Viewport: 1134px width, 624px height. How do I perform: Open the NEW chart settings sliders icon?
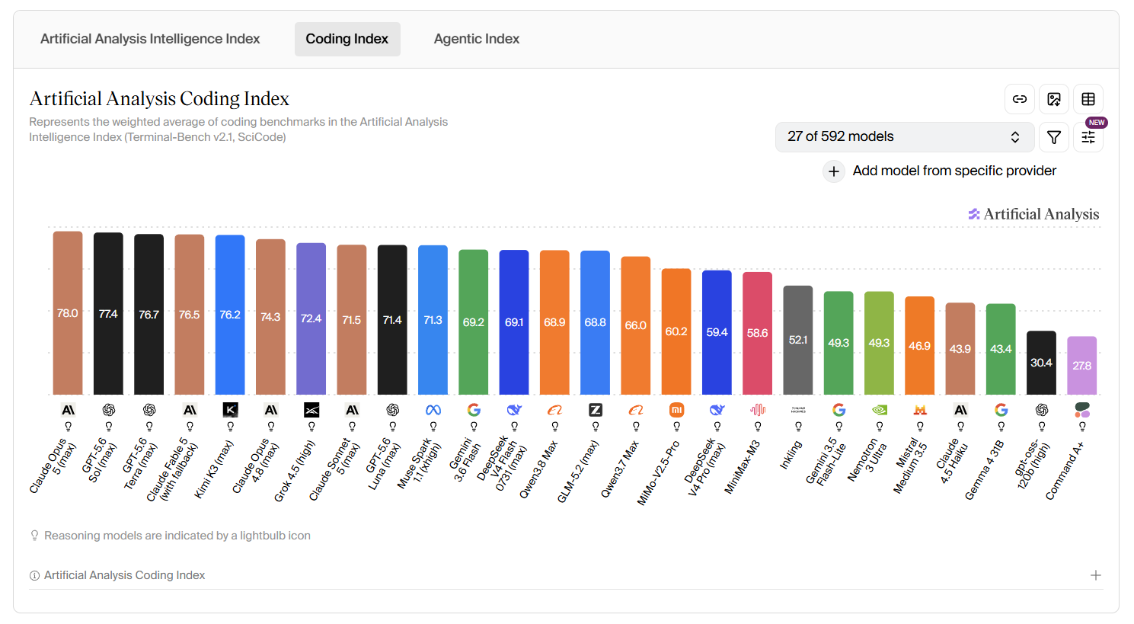point(1088,137)
